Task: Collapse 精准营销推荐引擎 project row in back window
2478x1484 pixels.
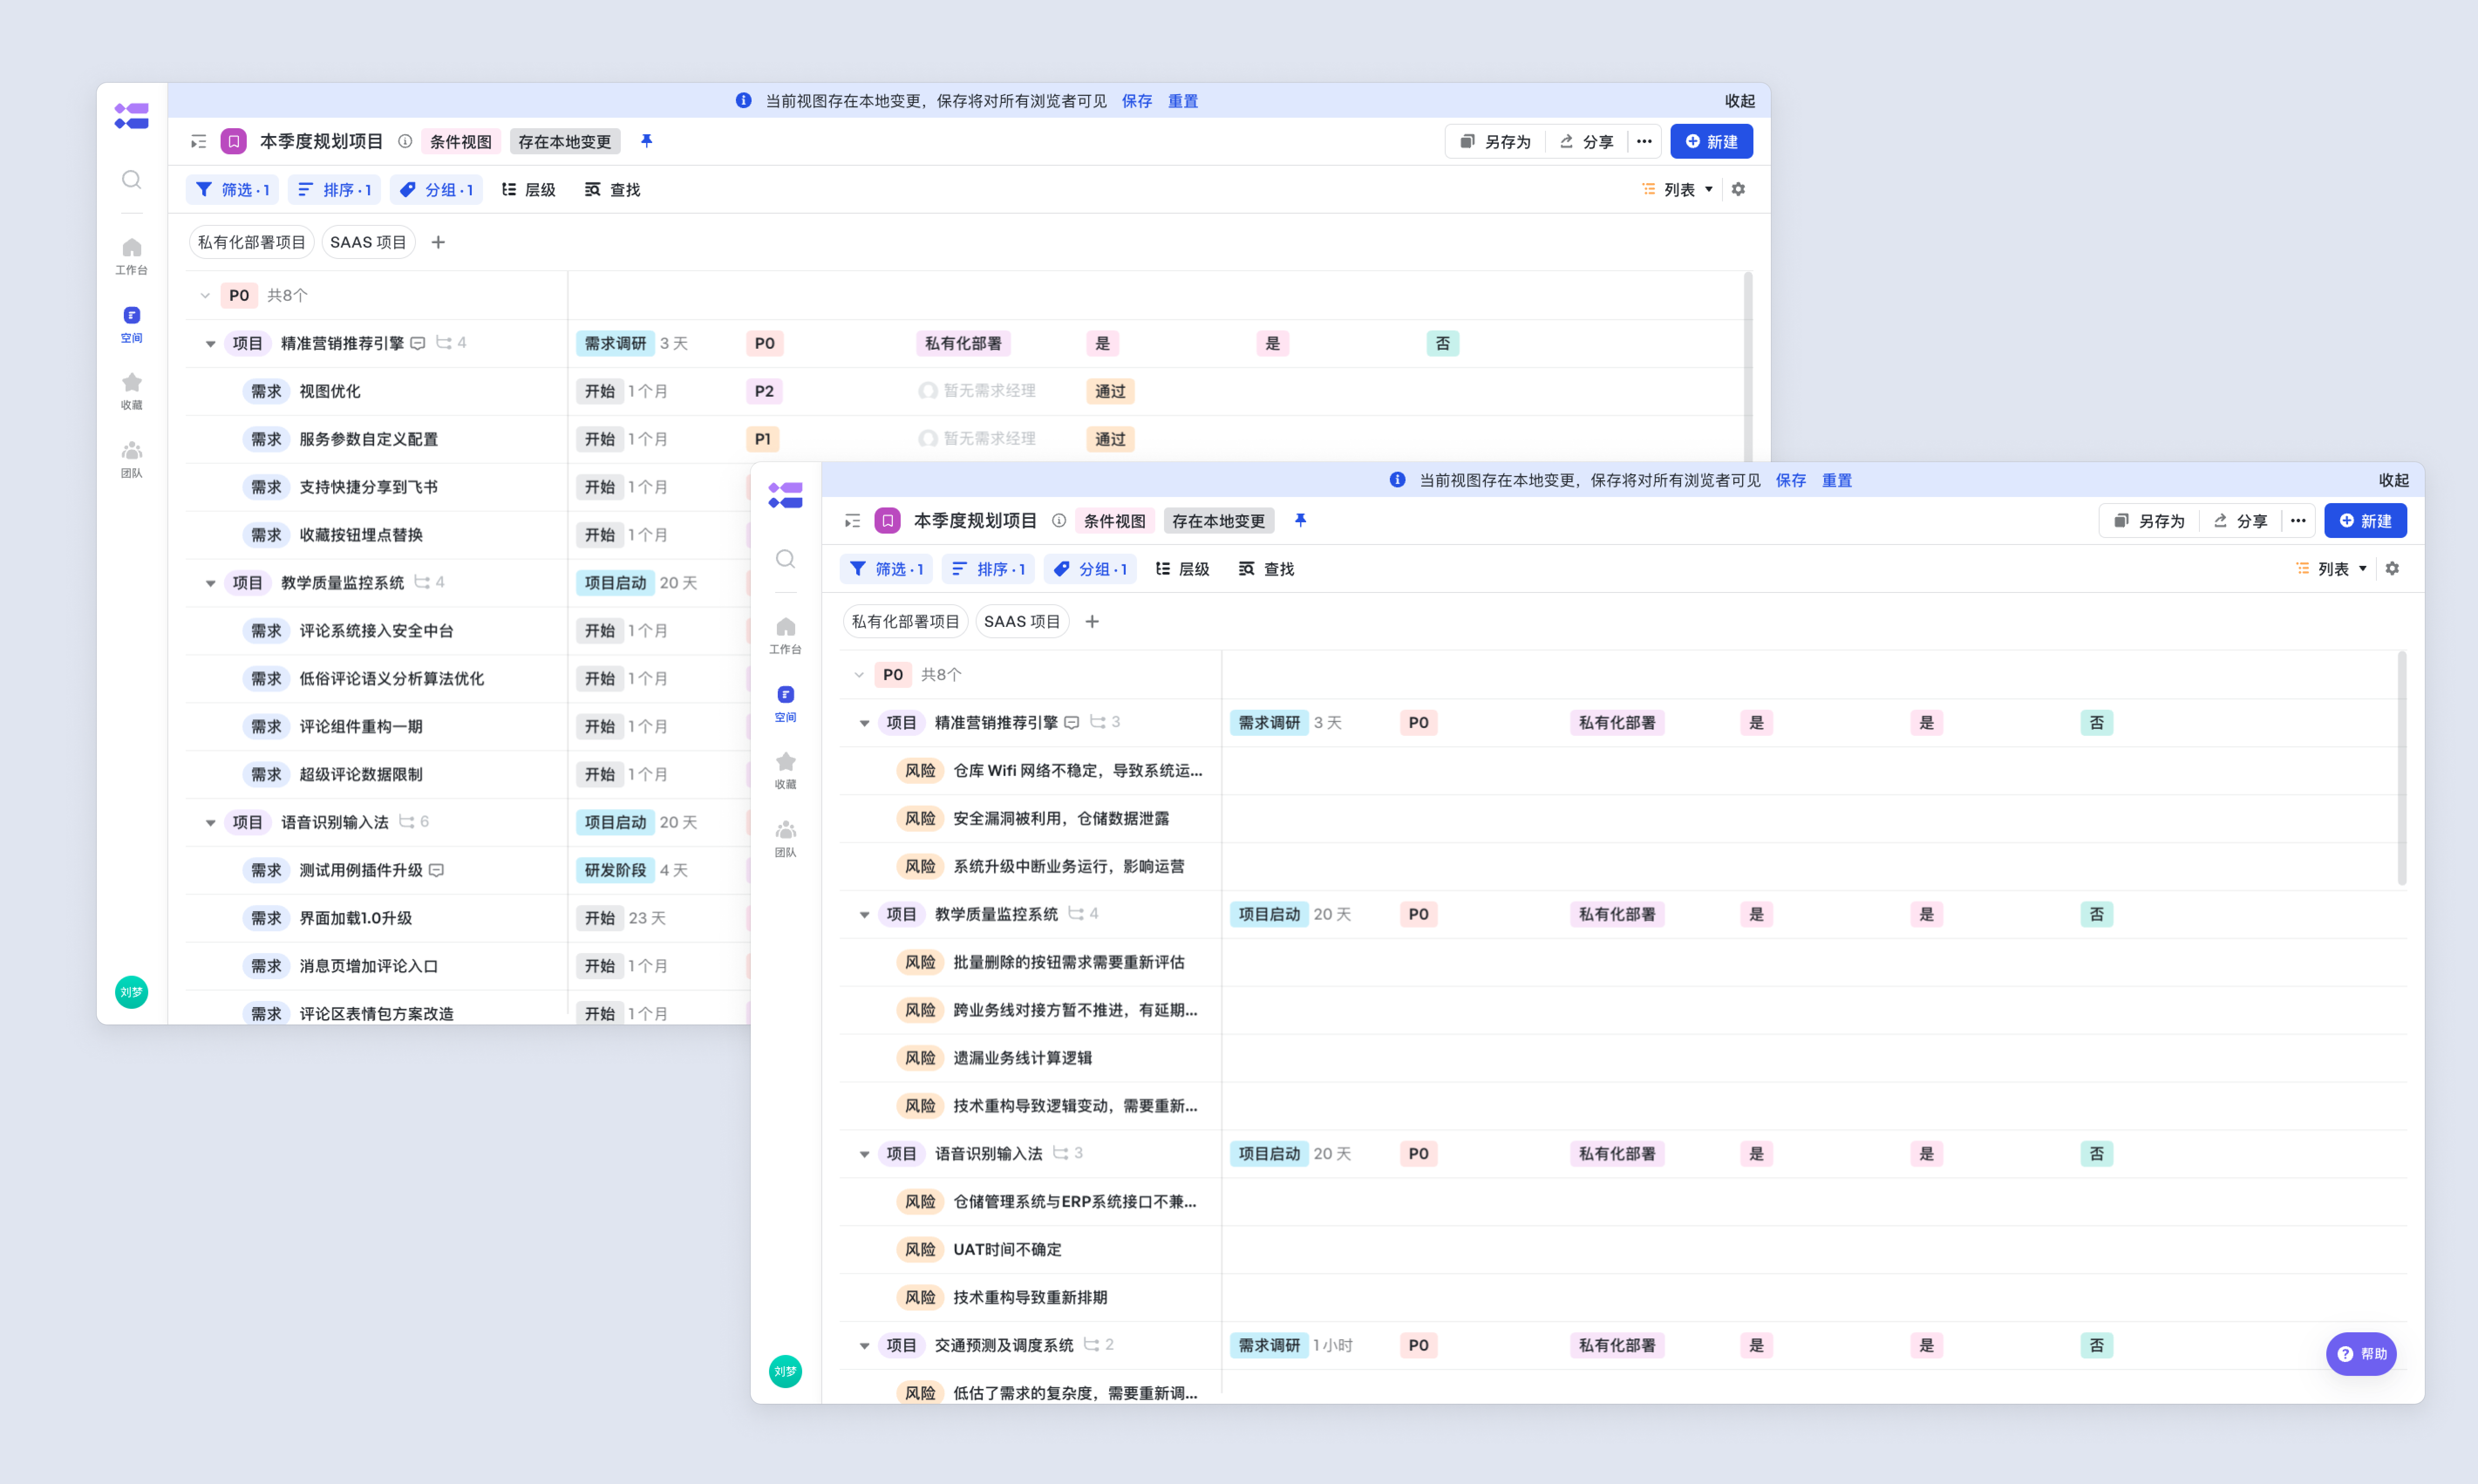Action: tap(211, 344)
